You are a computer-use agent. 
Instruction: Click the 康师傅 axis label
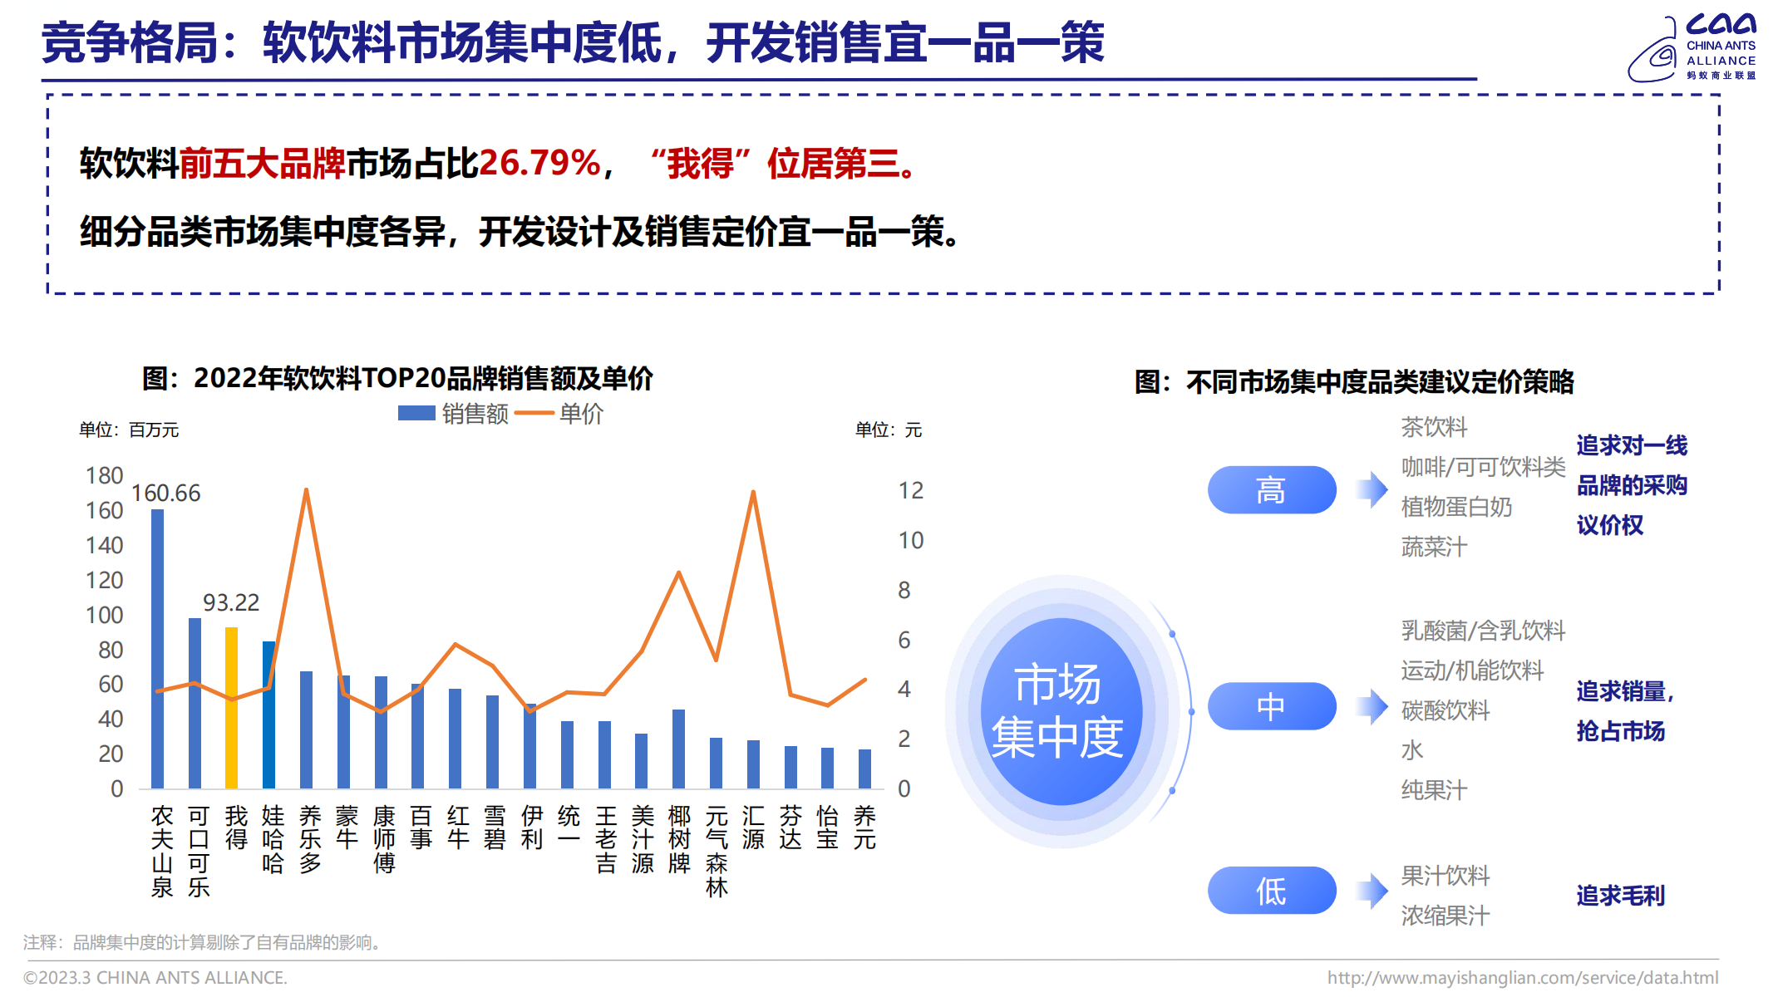coord(384,839)
